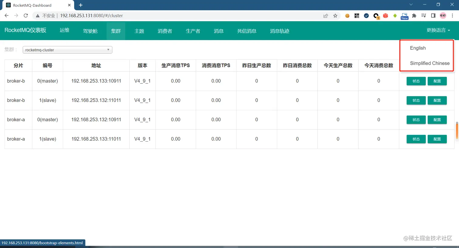
Task: Toggle the browser side panel
Action: (x=433, y=16)
